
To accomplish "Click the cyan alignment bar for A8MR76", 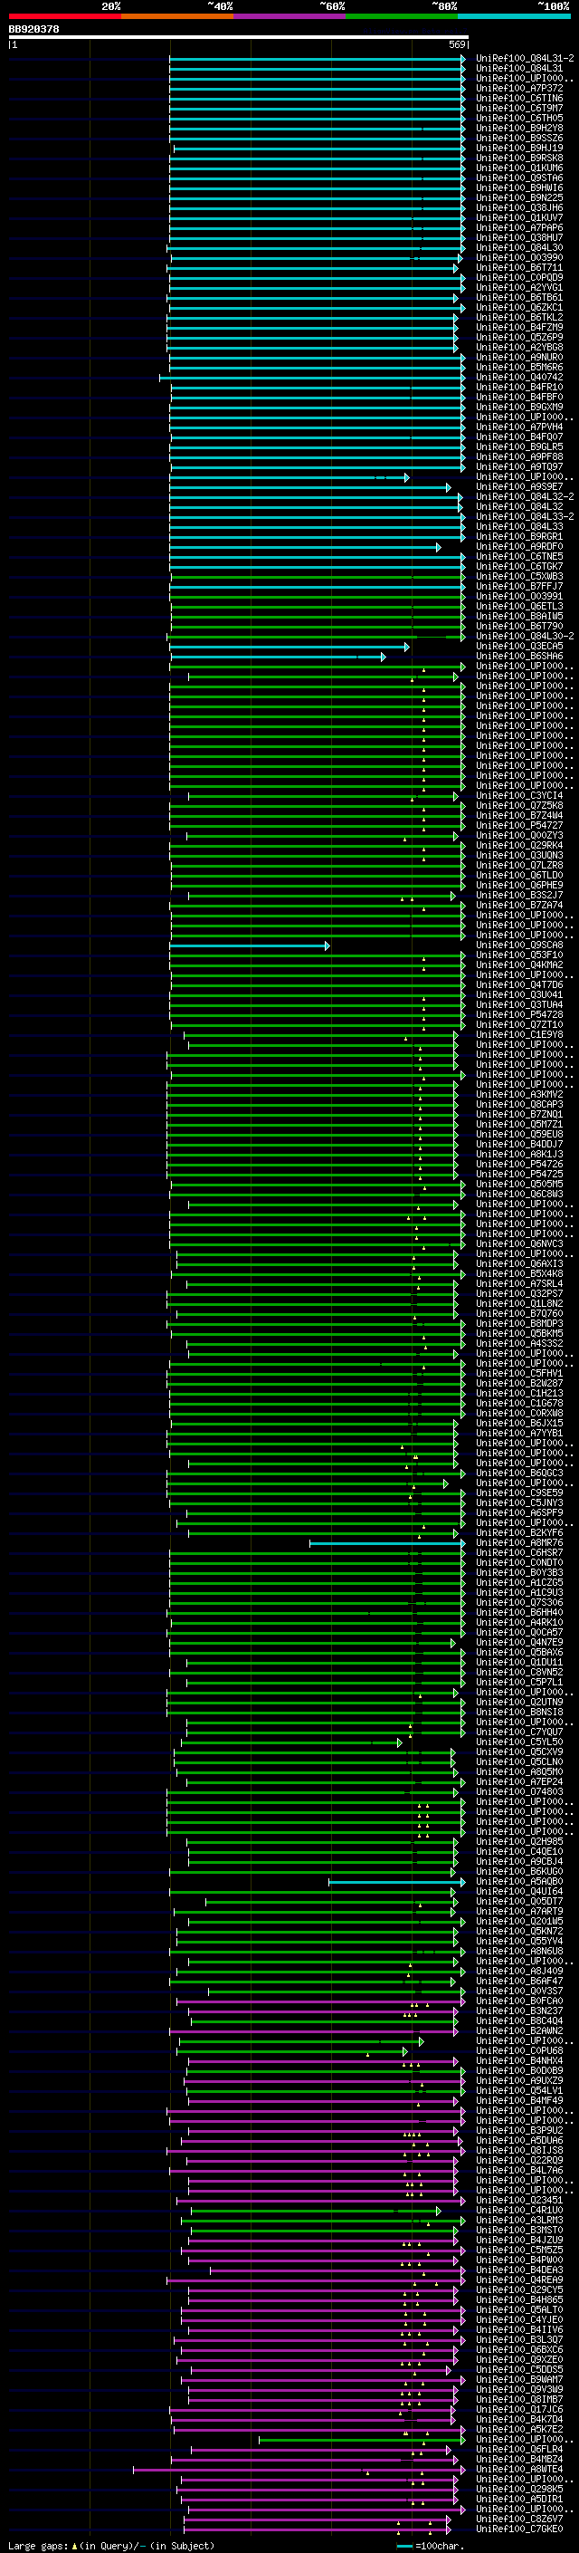I will 387,1543.
